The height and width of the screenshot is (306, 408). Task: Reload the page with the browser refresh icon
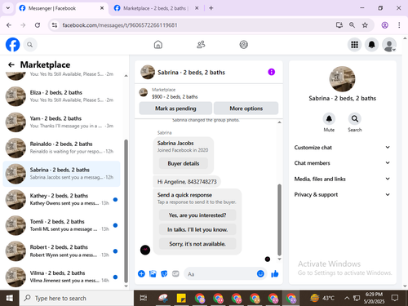(x=38, y=25)
